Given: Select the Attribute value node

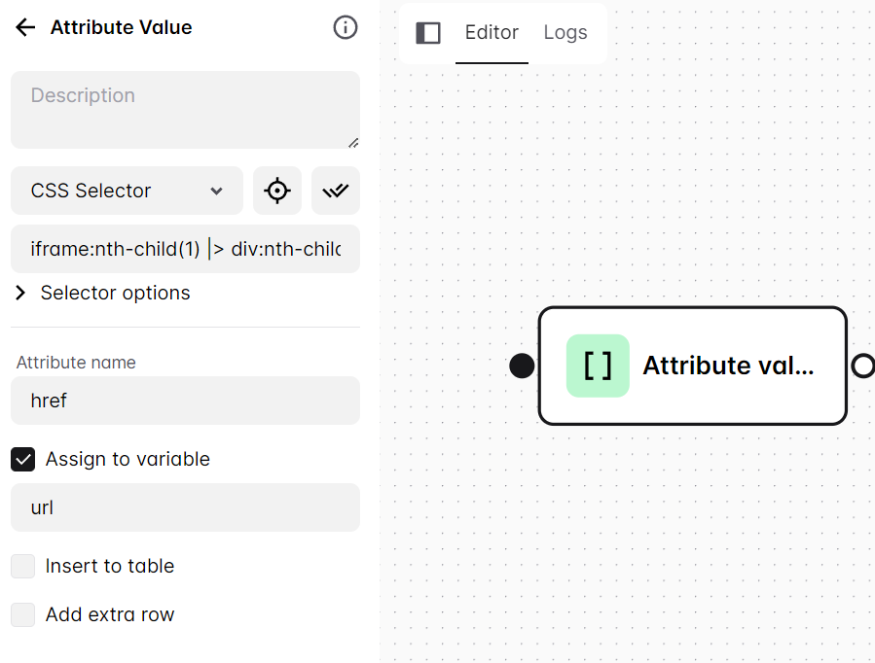Looking at the screenshot, I should 693,366.
